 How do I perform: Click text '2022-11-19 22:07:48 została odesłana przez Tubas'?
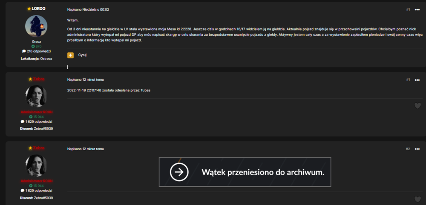[109, 90]
